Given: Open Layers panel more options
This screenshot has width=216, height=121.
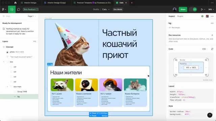Looking at the screenshot, I should pyautogui.click(x=34, y=41).
